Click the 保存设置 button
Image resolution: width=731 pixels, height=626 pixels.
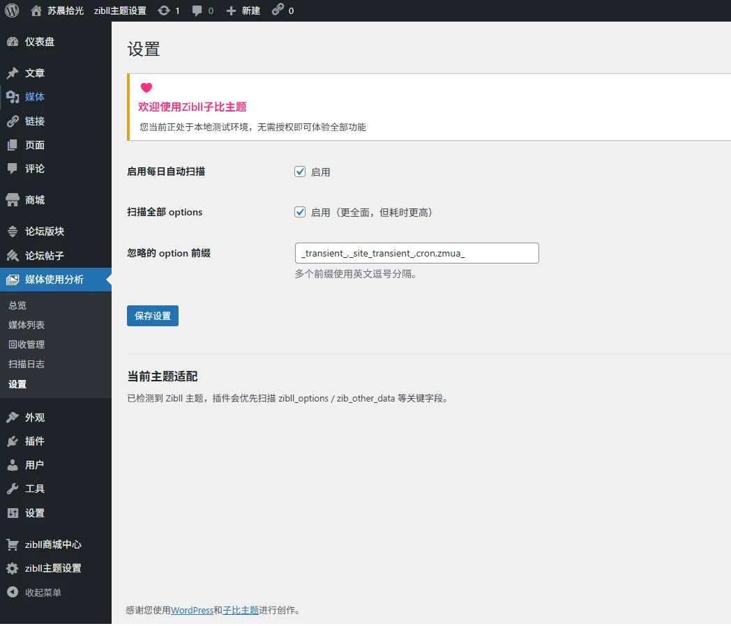click(x=152, y=315)
